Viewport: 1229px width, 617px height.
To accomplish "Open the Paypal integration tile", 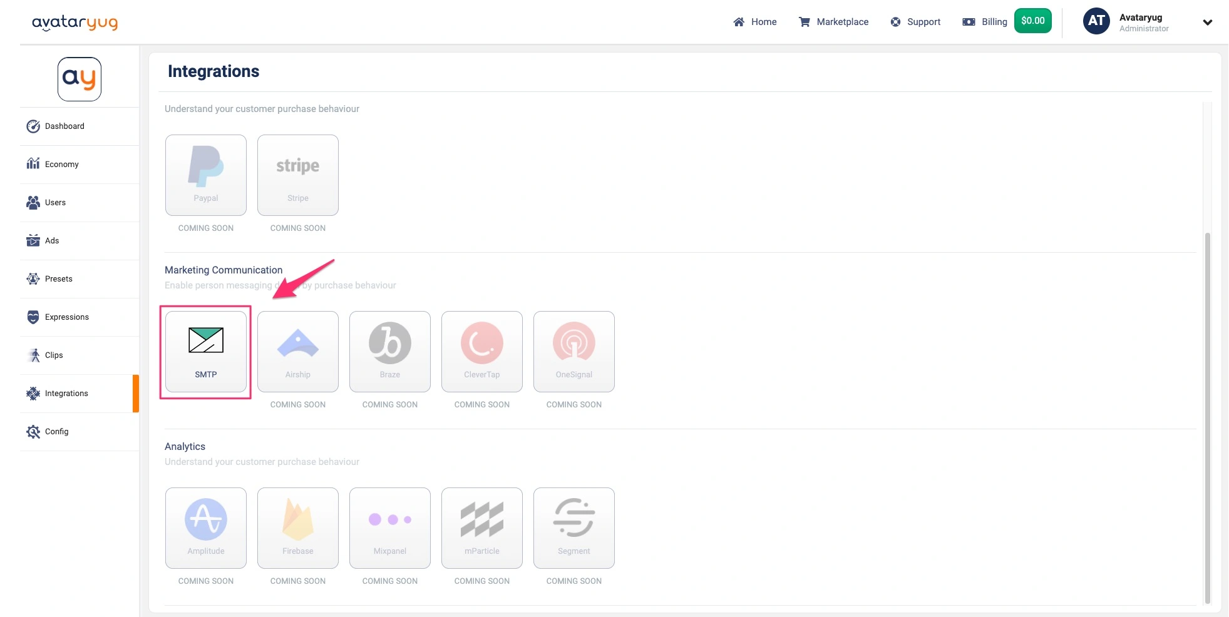I will pos(205,175).
